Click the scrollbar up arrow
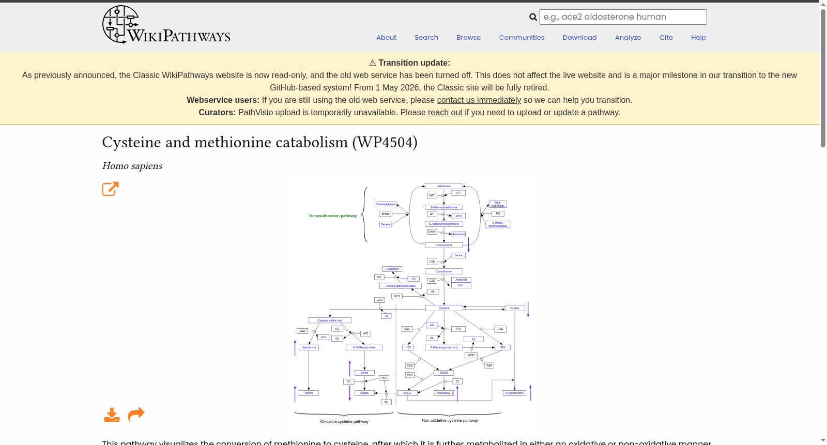Viewport: 827px width, 445px height. coord(823,5)
